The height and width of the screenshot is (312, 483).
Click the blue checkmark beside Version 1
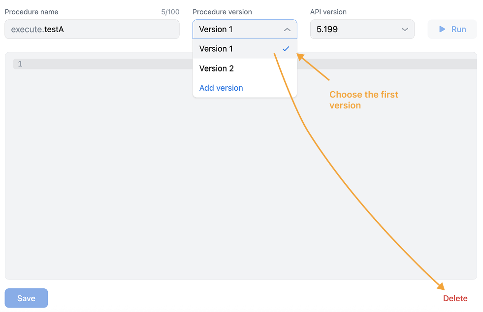[286, 49]
